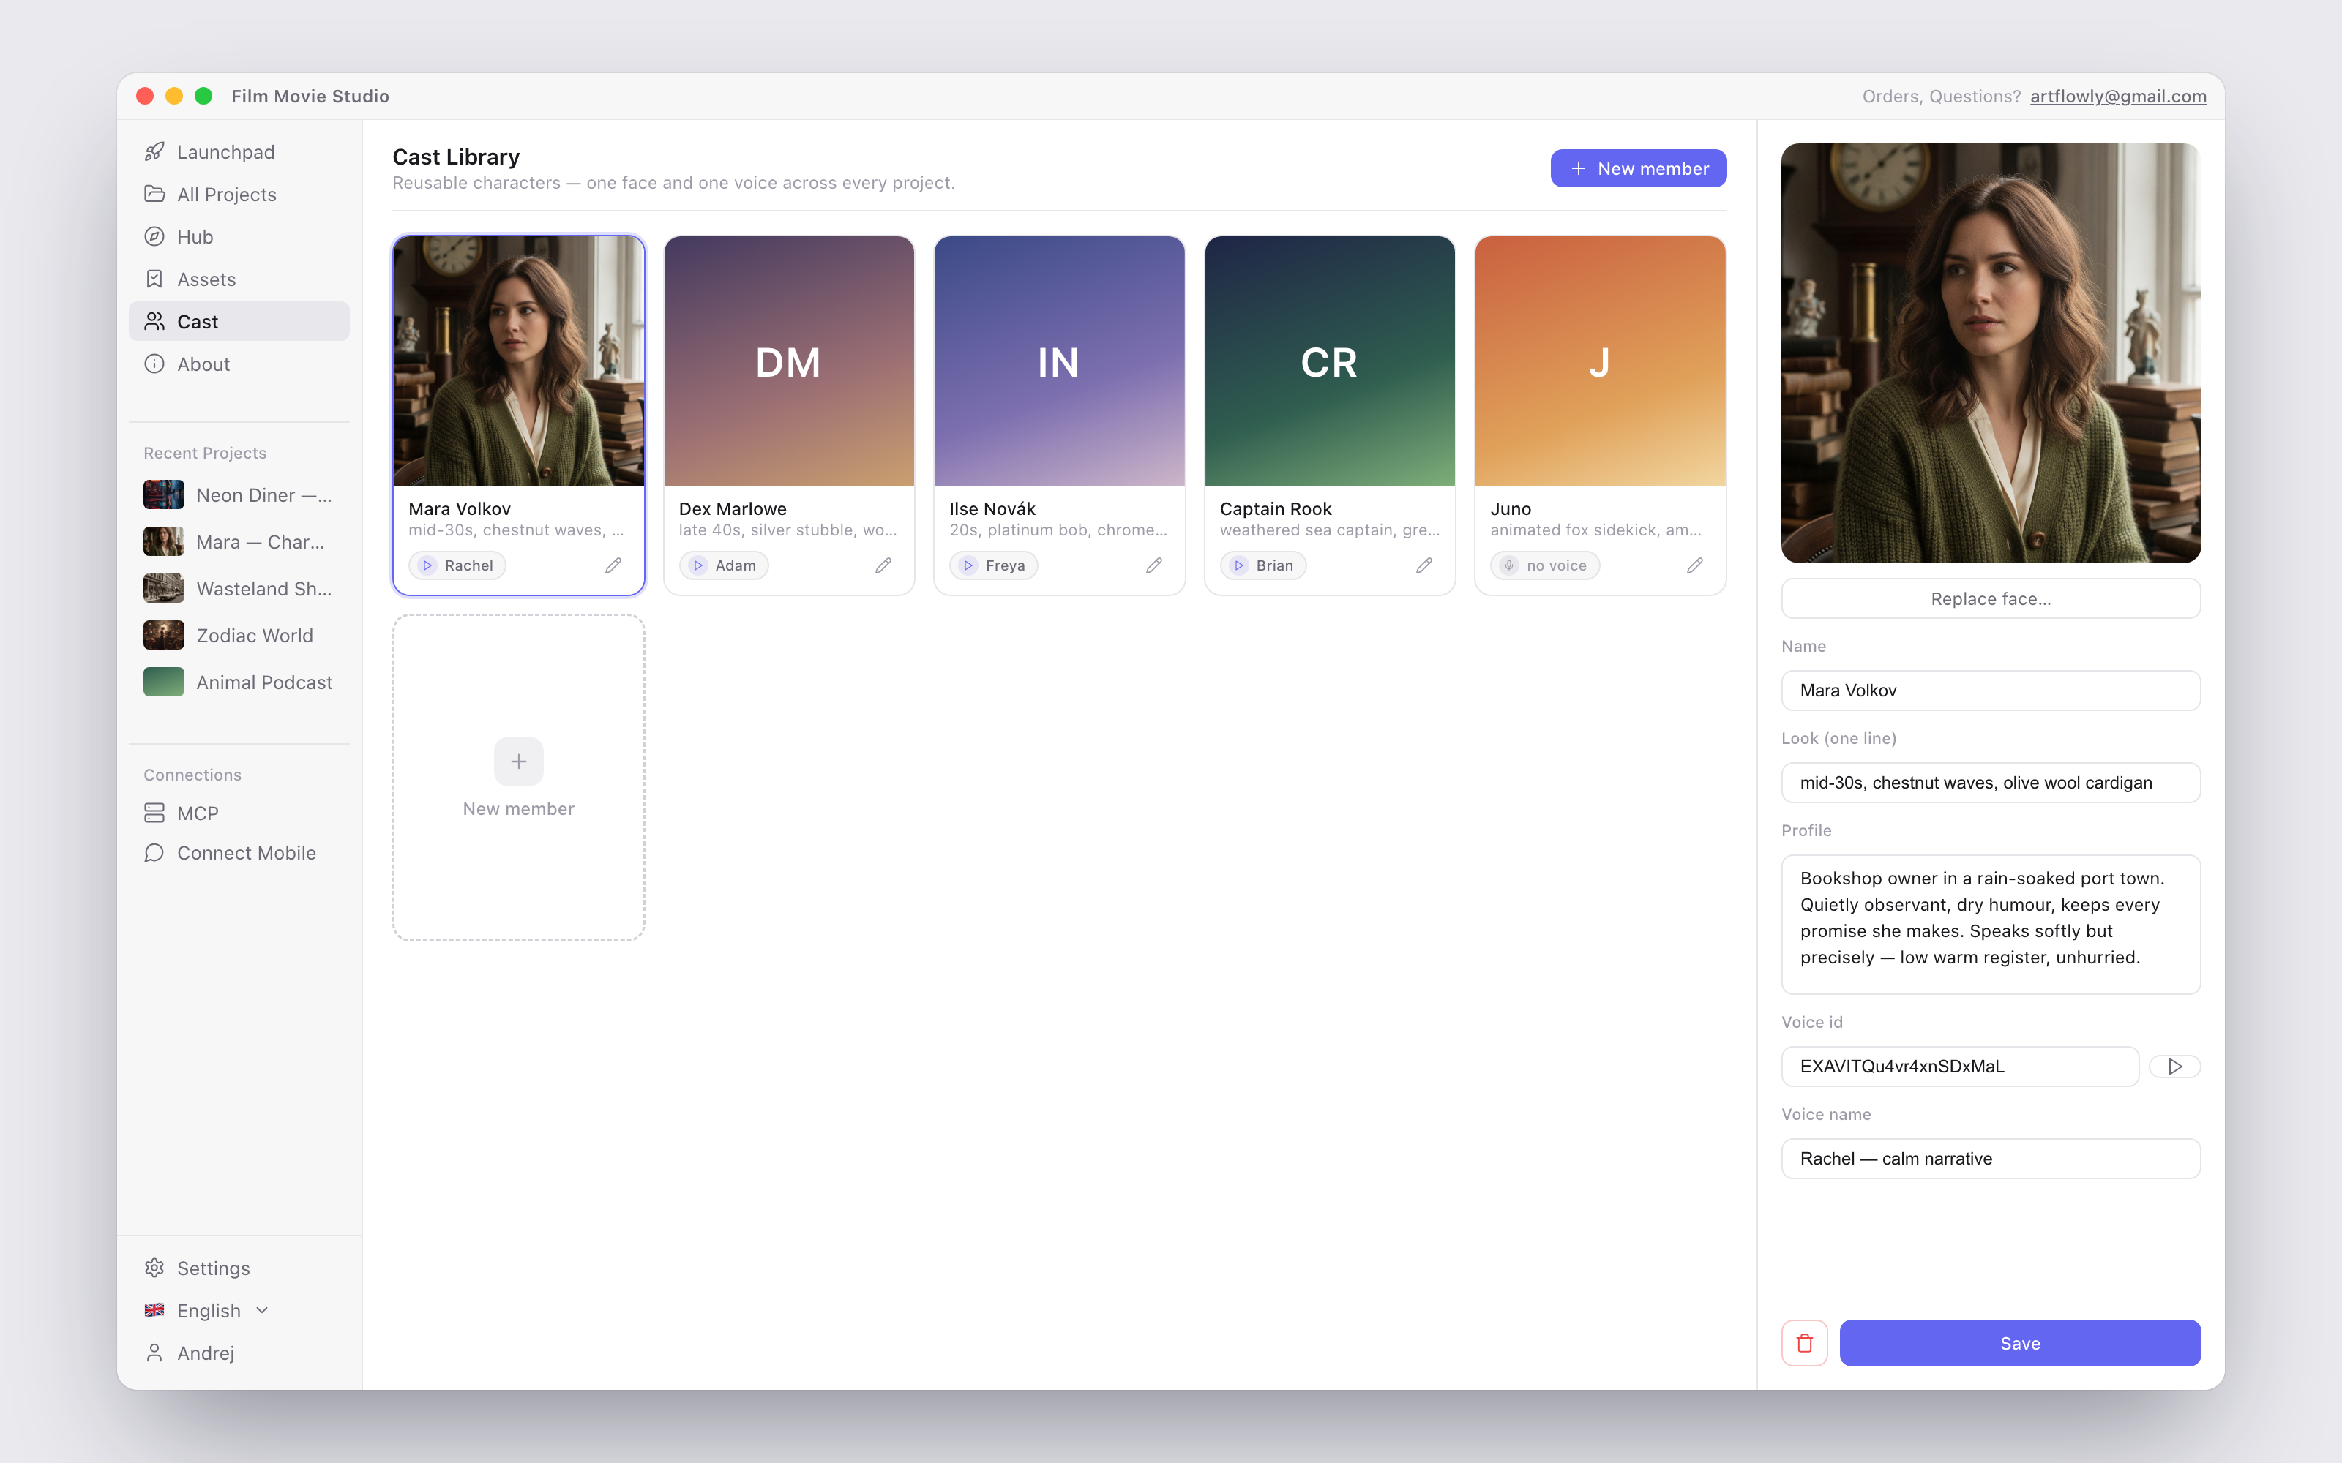Click the Save button
Screen dimensions: 2342x1463
[x=2020, y=1344]
